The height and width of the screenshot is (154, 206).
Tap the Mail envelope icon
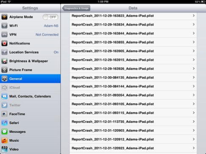(4, 96)
